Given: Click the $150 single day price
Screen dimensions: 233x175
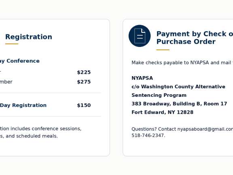Looking at the screenshot, I should [84, 105].
